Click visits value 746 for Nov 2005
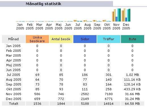Screen dimensions: 147x109 (x=61, y=94)
